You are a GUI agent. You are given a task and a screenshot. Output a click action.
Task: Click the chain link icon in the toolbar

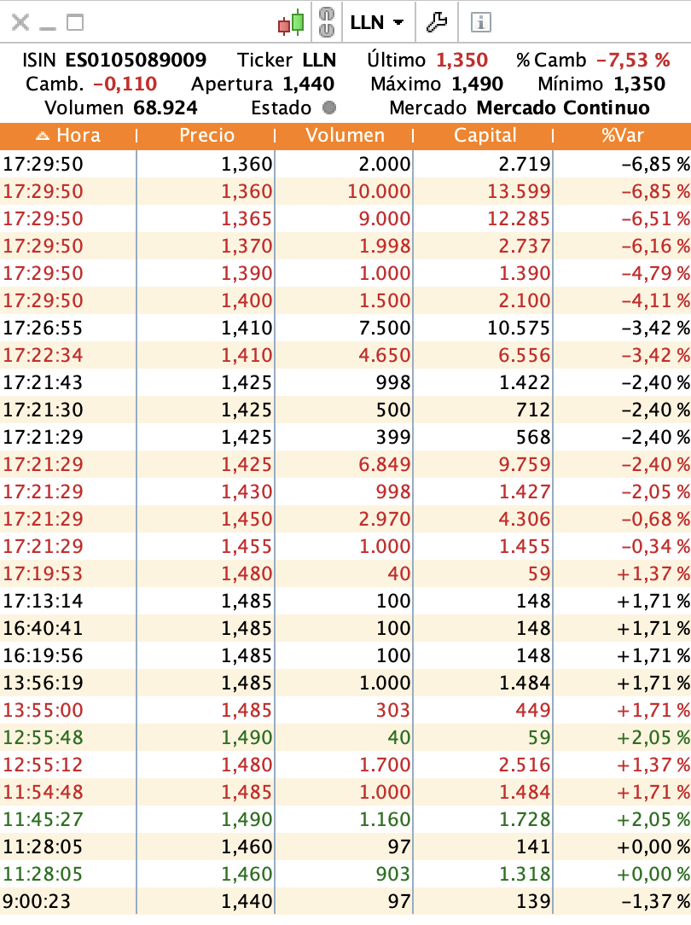328,23
